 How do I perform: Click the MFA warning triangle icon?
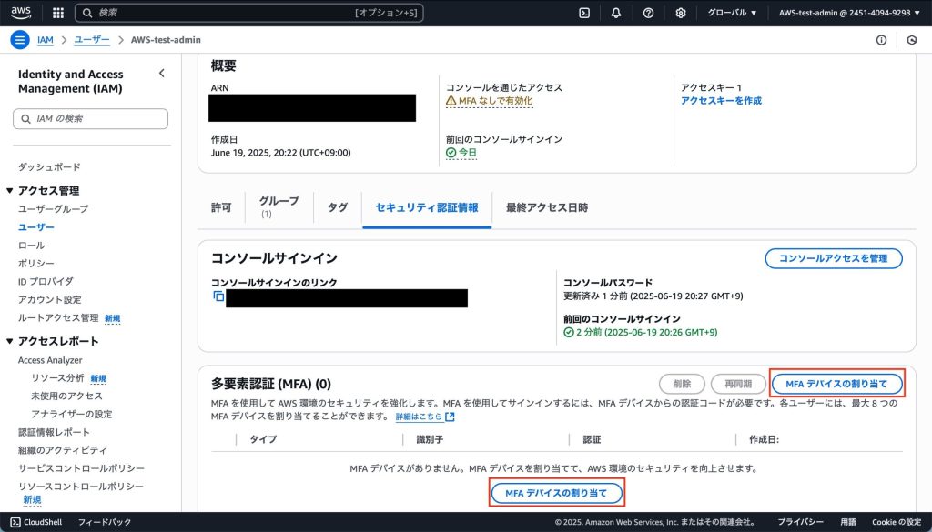tap(451, 101)
